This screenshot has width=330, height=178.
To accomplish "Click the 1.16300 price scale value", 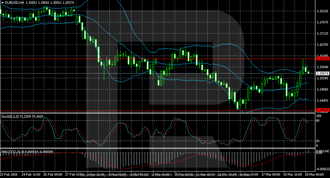I will coord(322,55).
